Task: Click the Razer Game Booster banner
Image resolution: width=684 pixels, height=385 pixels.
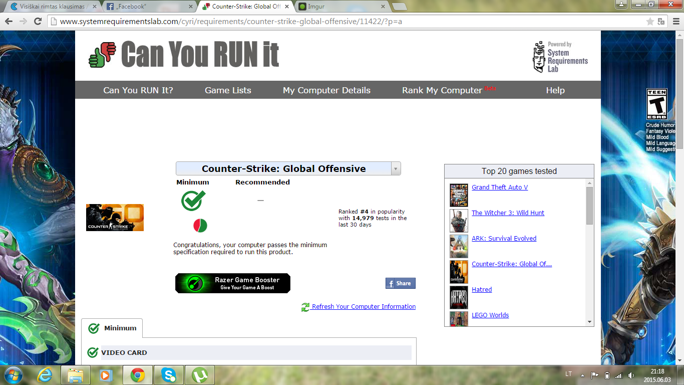Action: pyautogui.click(x=233, y=283)
